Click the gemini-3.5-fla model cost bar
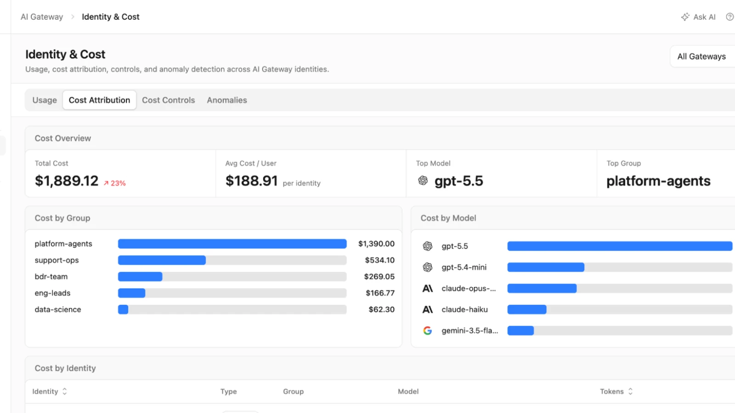 (620, 331)
